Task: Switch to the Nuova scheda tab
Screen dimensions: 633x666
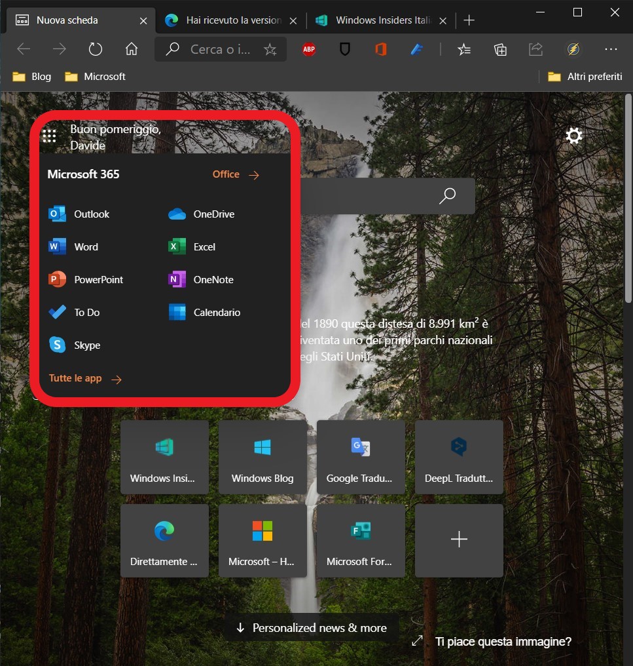Action: 79,20
